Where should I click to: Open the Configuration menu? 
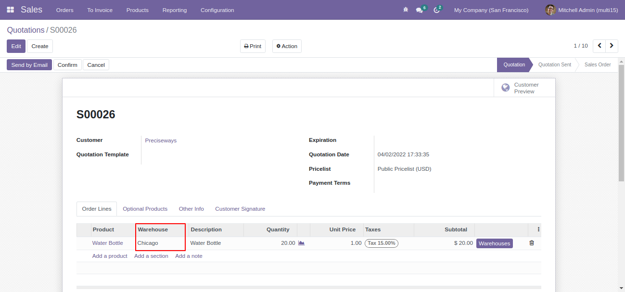tap(217, 10)
